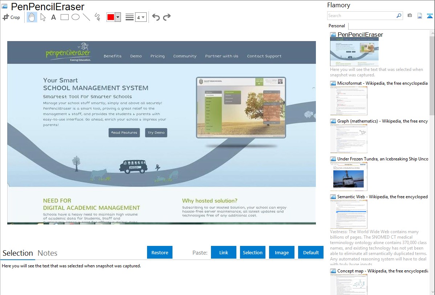
Task: Open the Graph (mathematics) snapshot thumbnail
Action: point(349,139)
